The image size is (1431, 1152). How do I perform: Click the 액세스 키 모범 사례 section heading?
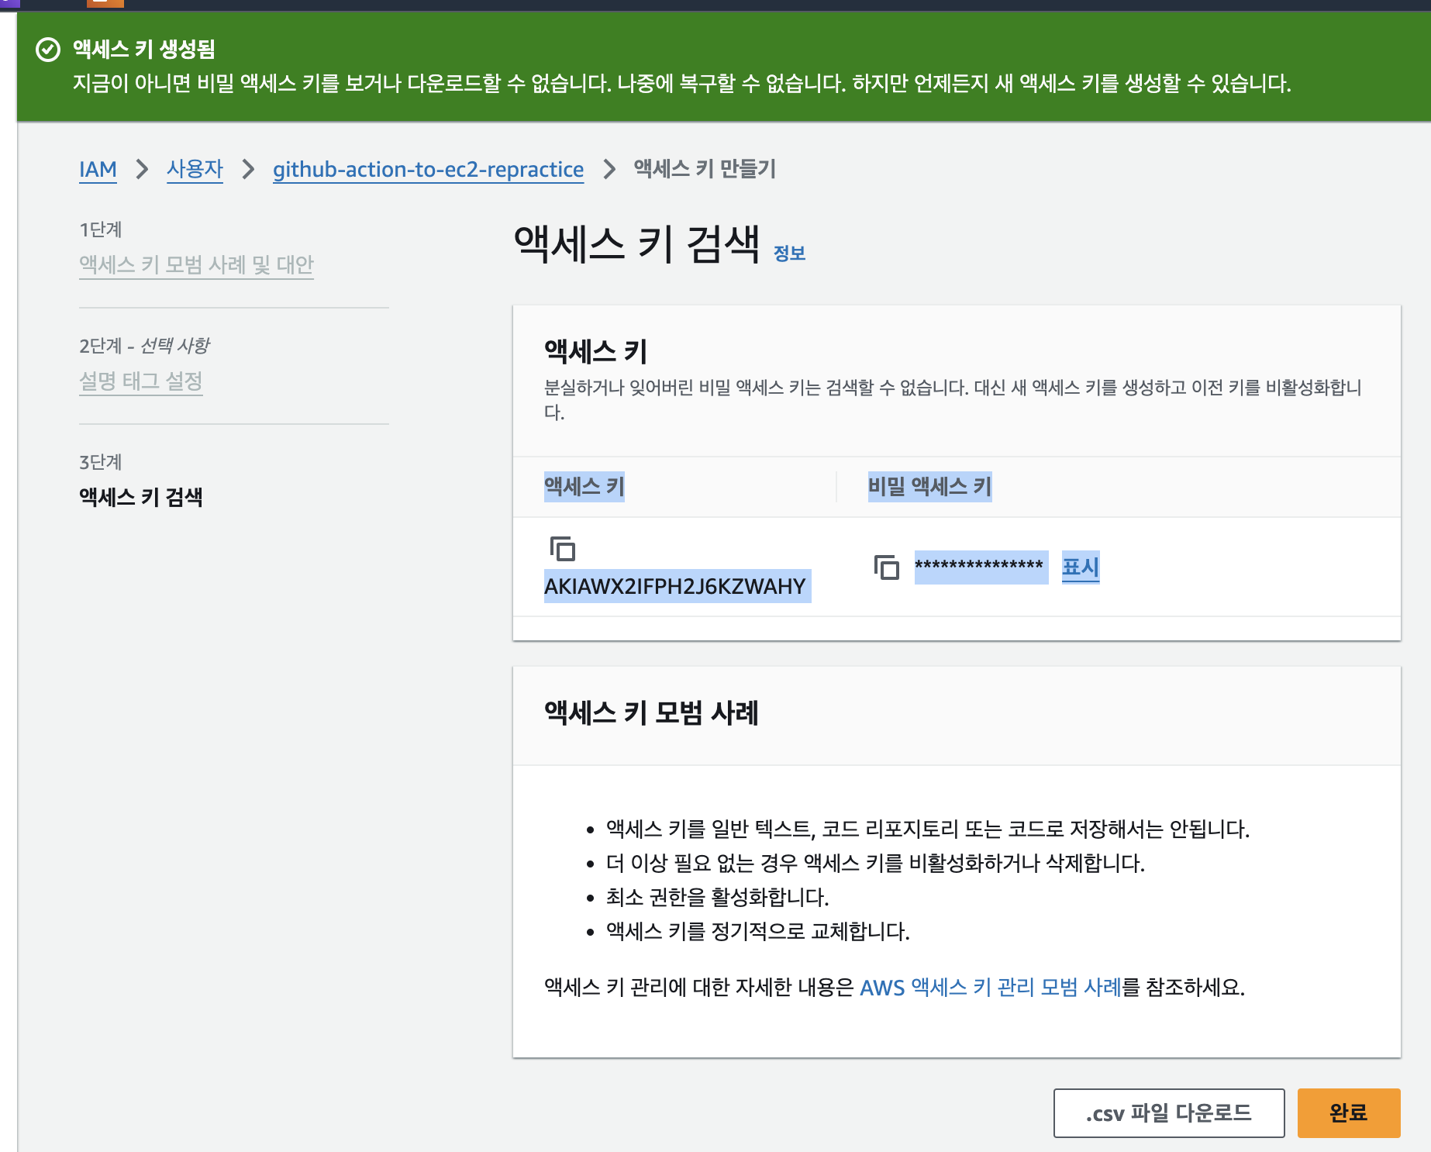pos(651,712)
